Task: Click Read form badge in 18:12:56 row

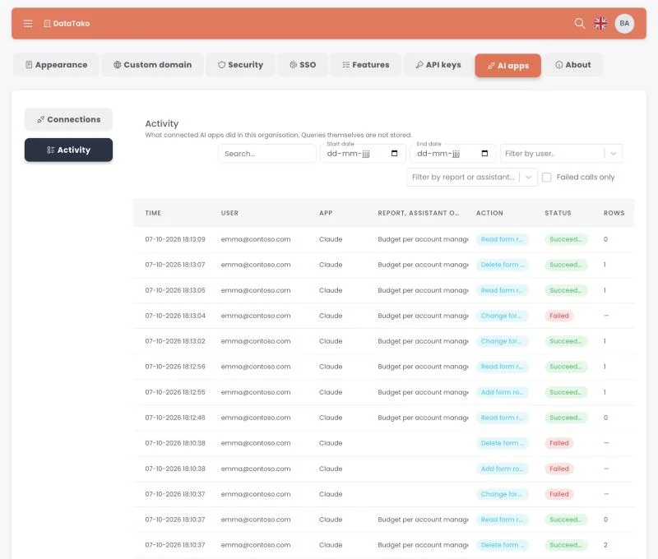Action: click(x=502, y=367)
